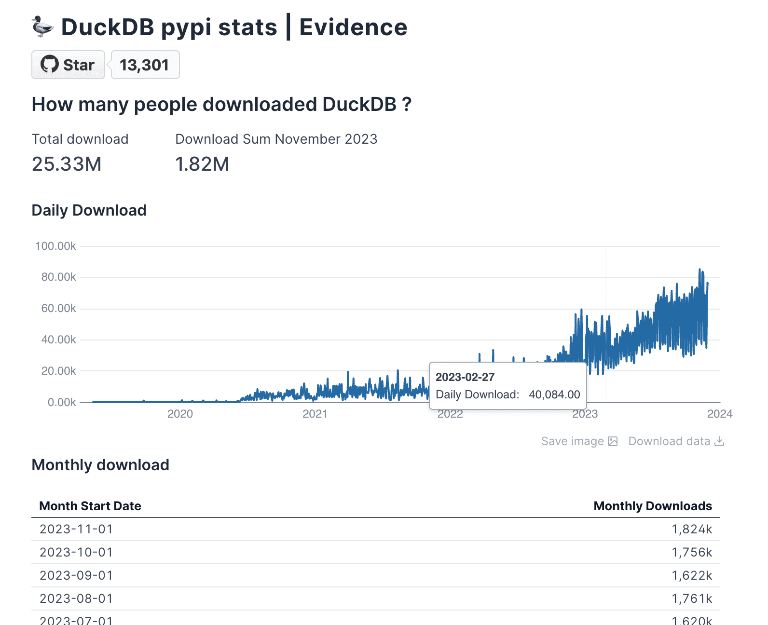Click the Download data link
The image size is (768, 625).
[676, 441]
